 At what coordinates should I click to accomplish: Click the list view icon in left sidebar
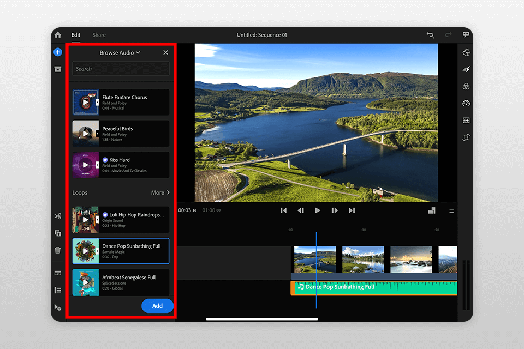click(58, 290)
